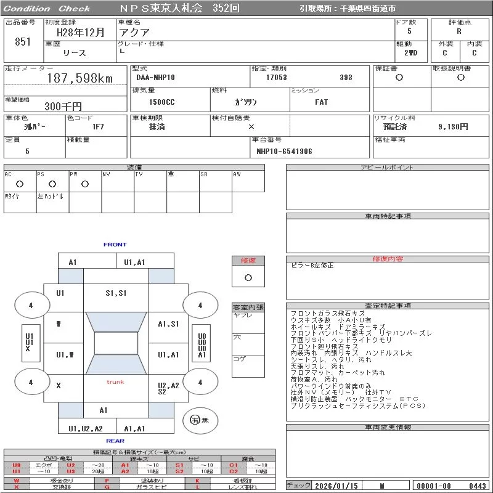Screen dimensions: 493x493
Task: Select the circled 有 spare tire marker
Action: point(195,420)
